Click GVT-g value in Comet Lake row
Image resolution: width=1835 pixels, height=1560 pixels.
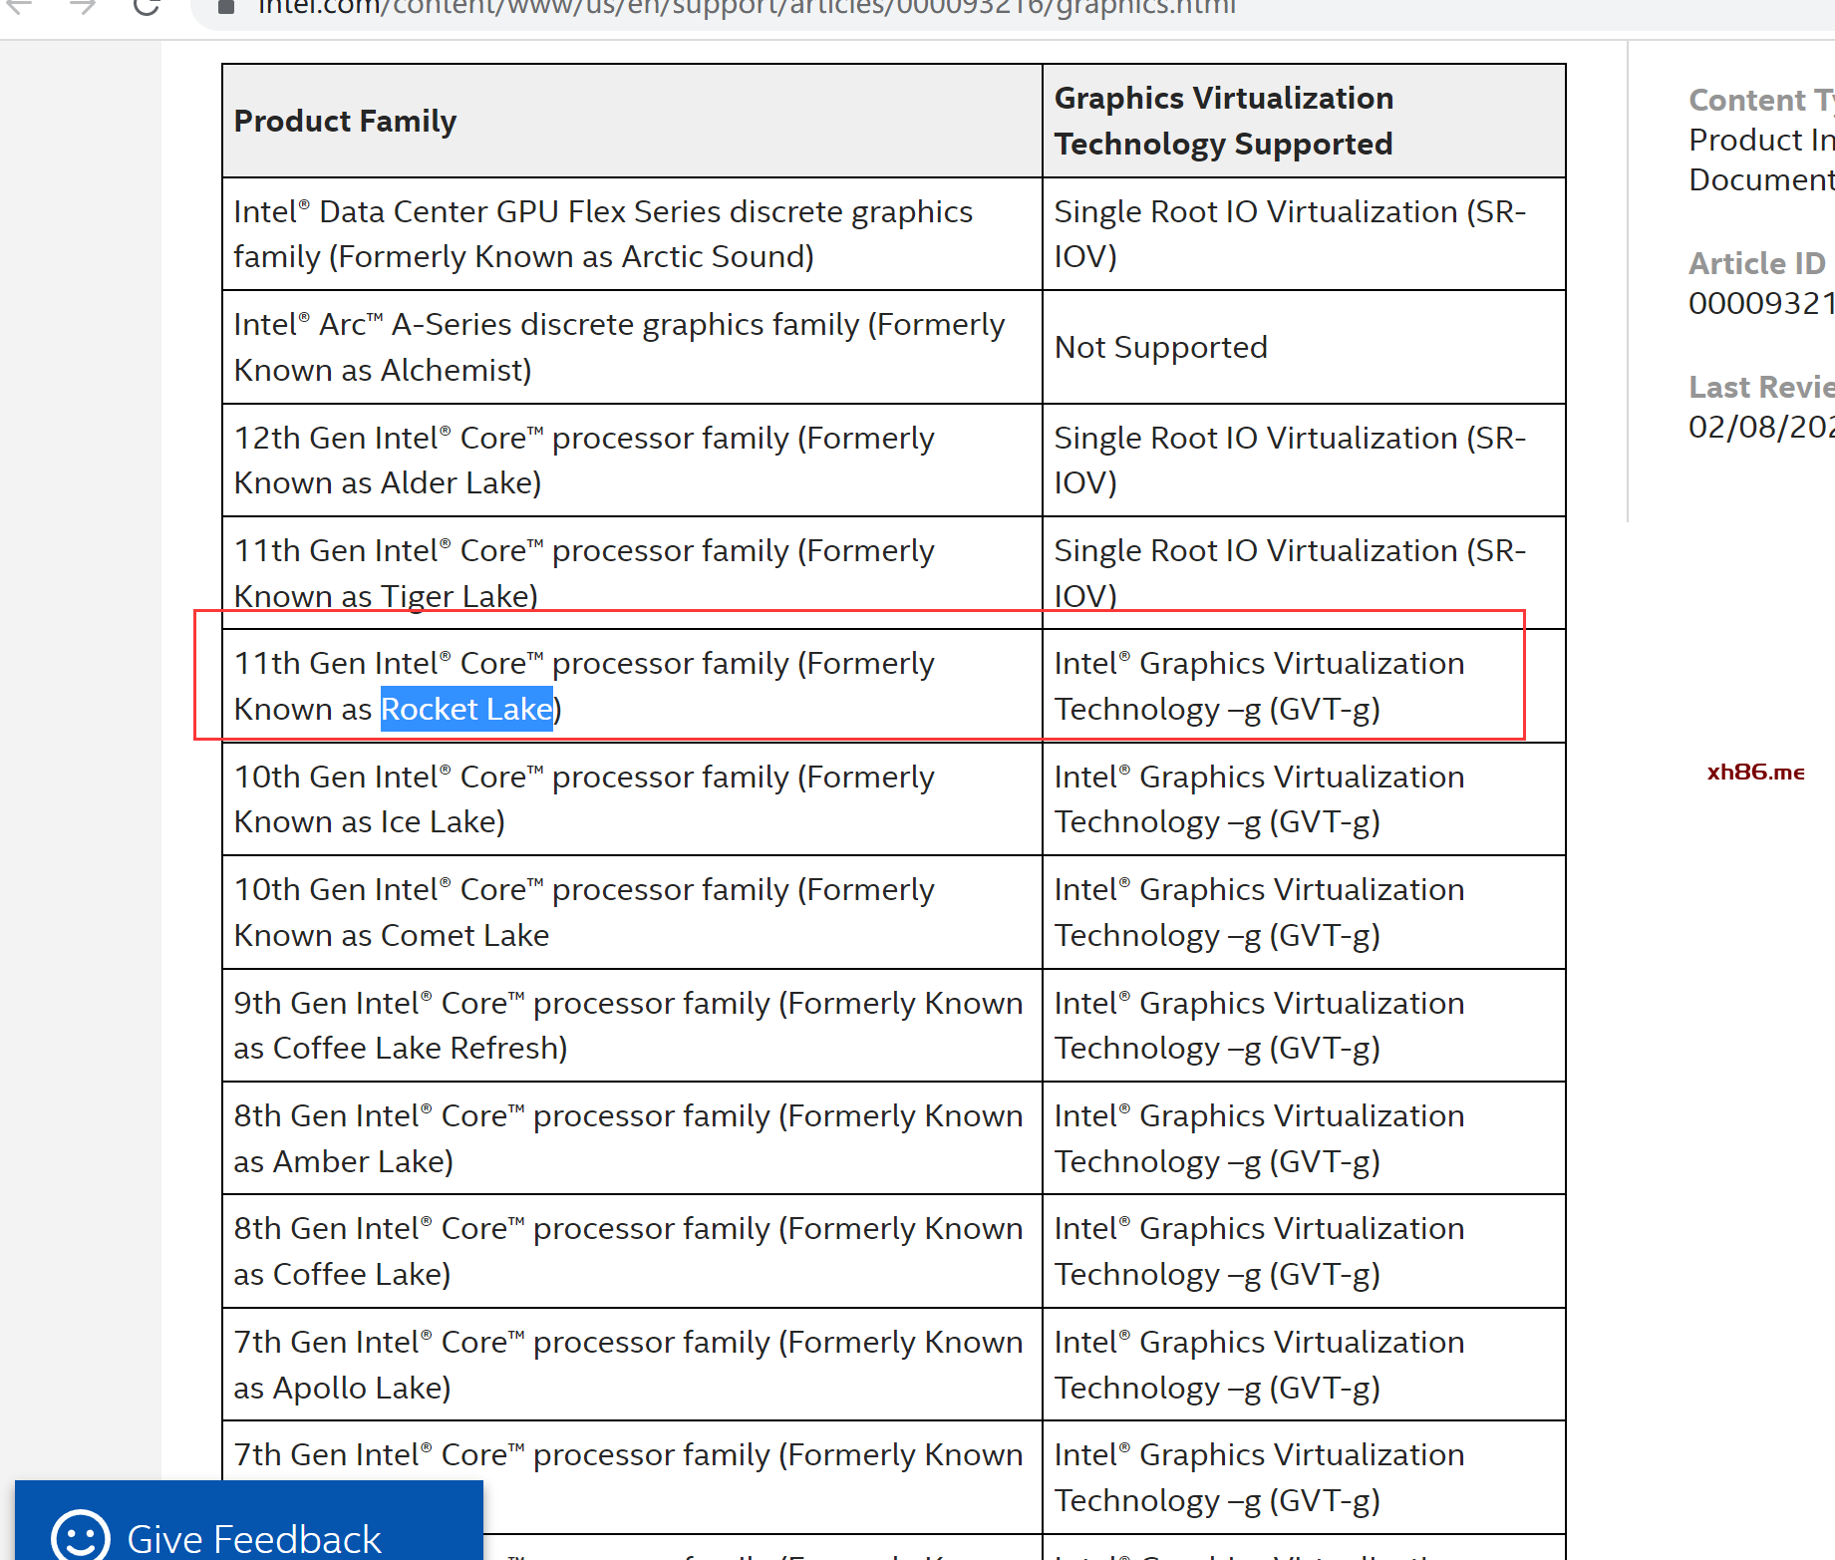(x=1304, y=912)
